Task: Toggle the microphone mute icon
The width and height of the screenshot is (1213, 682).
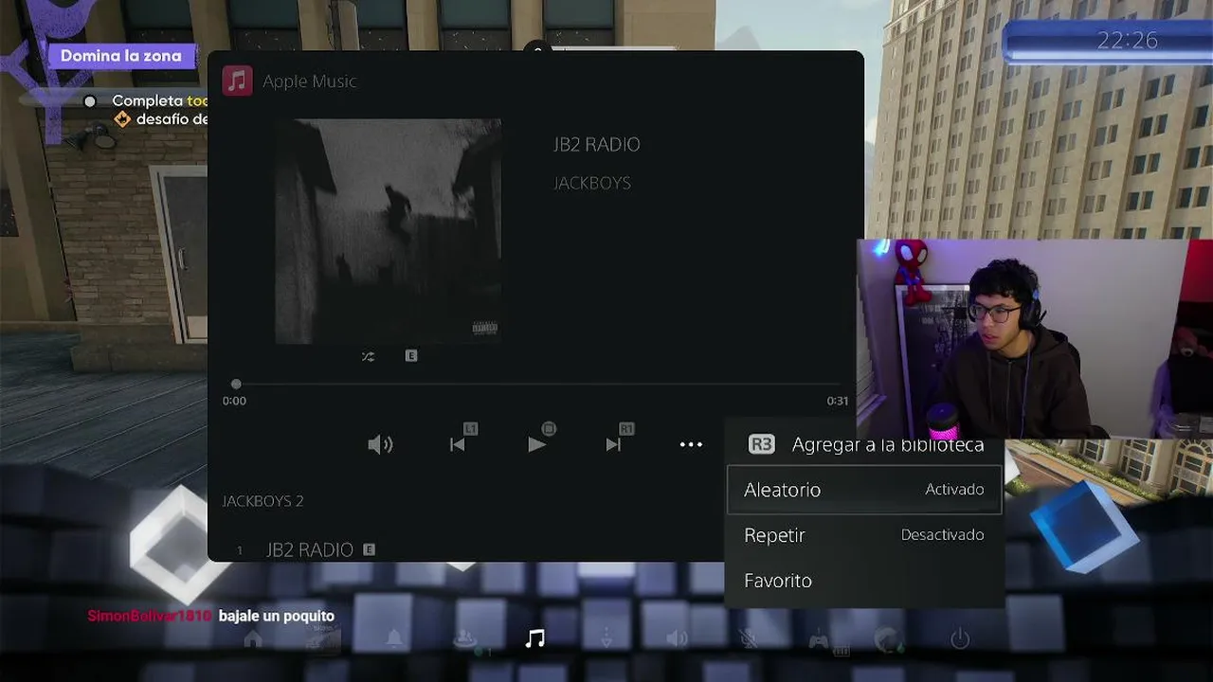Action: [748, 639]
